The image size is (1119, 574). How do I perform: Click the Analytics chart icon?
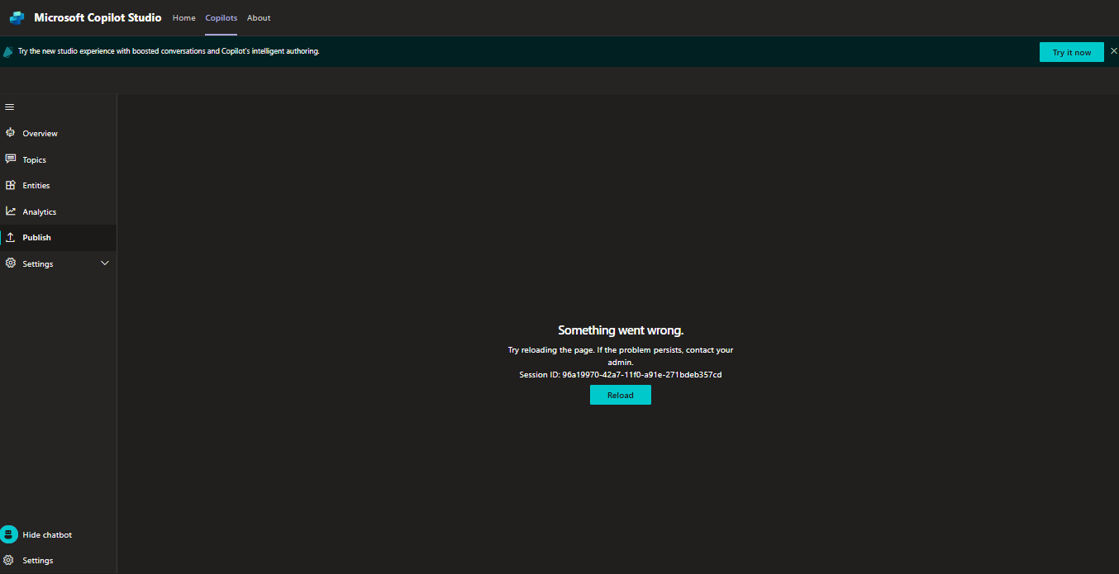tap(10, 211)
